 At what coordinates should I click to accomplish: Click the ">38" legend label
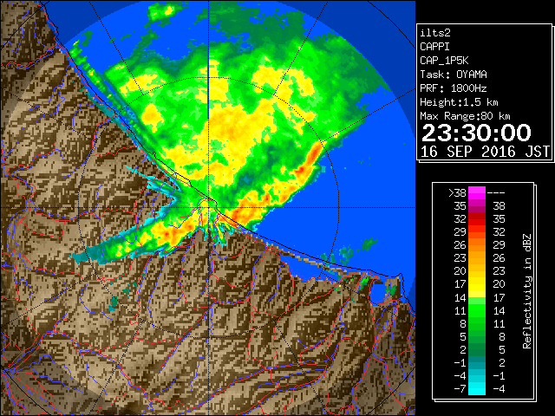click(457, 193)
